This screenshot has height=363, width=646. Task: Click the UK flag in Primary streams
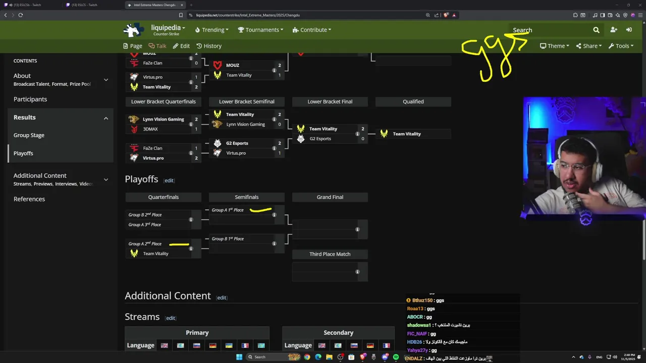pyautogui.click(x=164, y=345)
